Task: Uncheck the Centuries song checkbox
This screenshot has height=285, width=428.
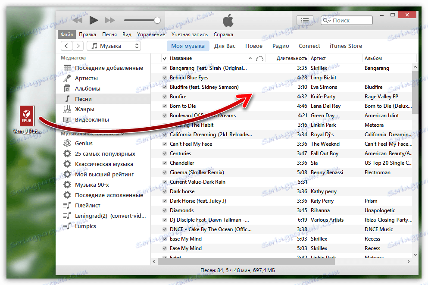Action: click(x=165, y=153)
